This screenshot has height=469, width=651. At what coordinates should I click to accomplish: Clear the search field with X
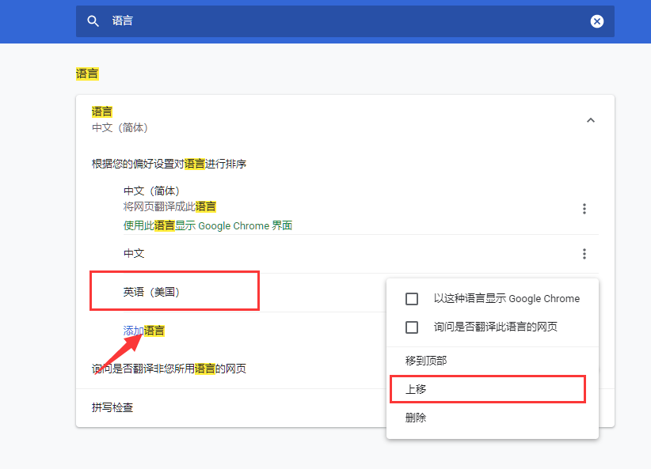(597, 21)
